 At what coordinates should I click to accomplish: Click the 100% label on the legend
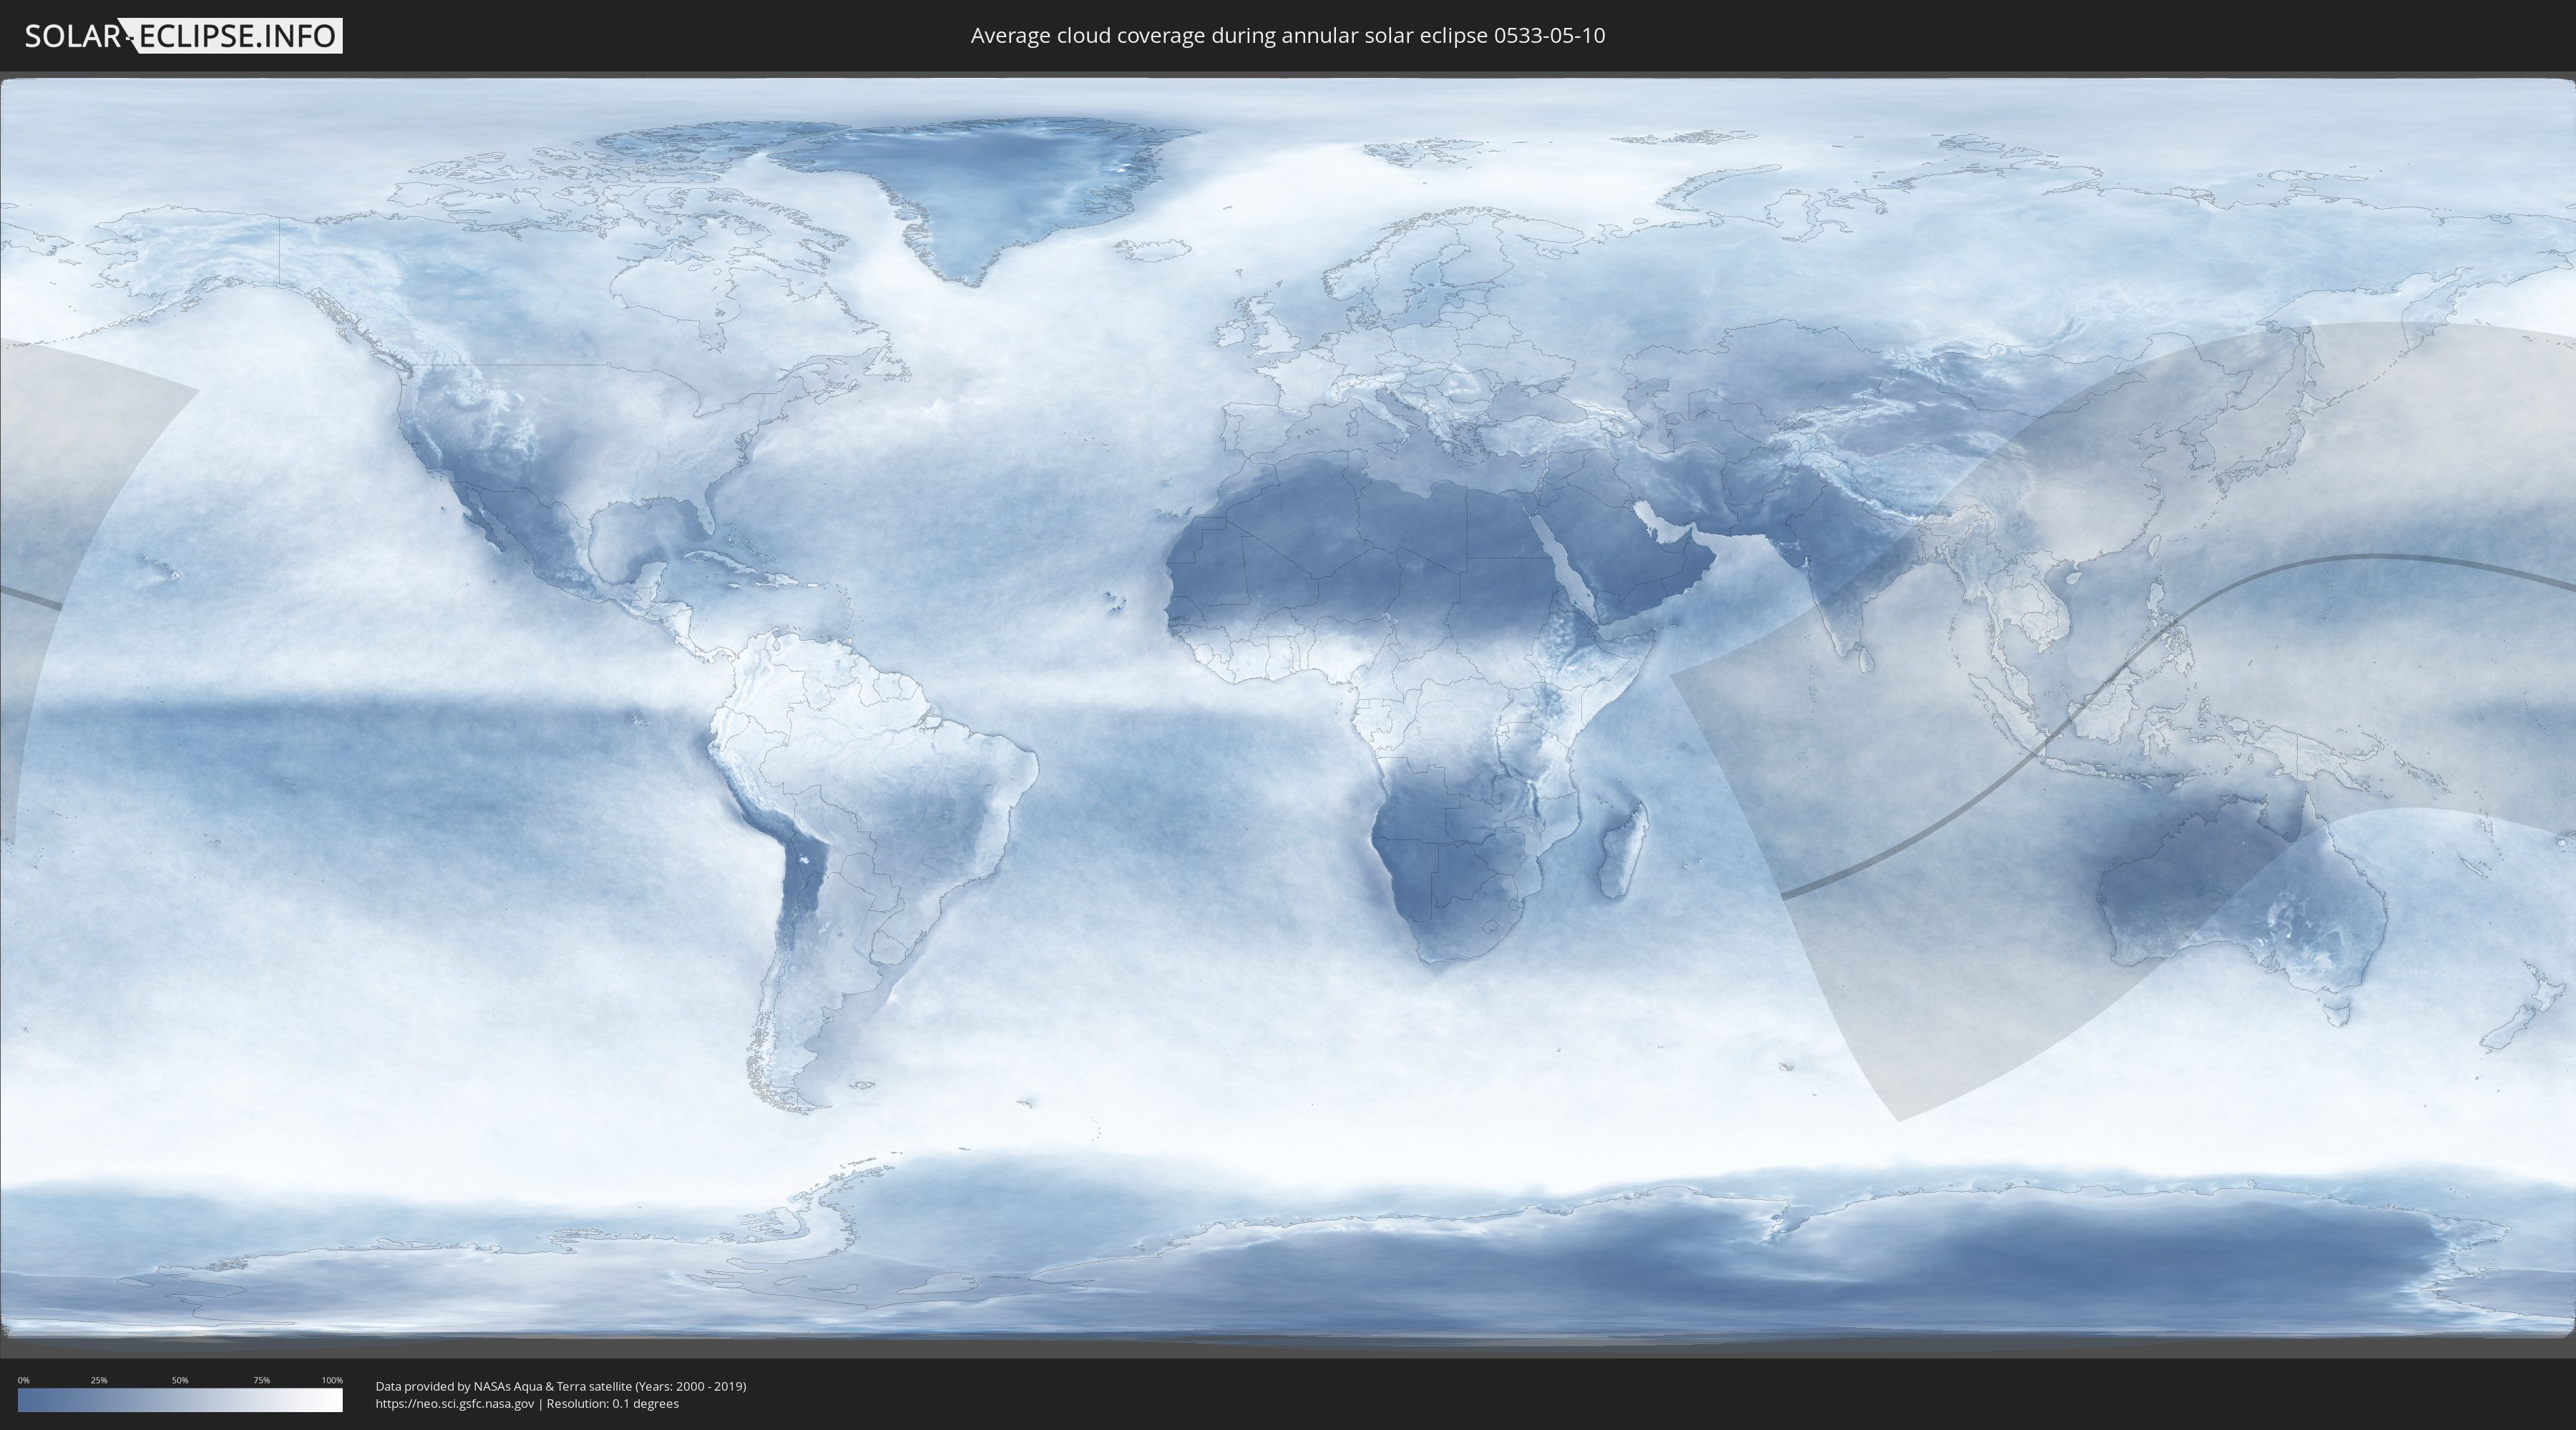pyautogui.click(x=332, y=1380)
